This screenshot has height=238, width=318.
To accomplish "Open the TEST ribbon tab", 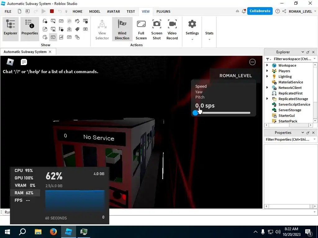I will [x=131, y=11].
